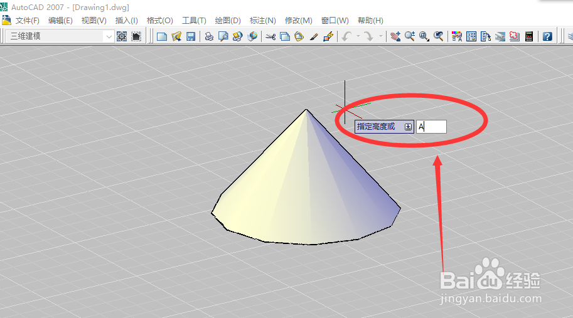This screenshot has height=318, width=573.
Task: Open the 编辑(E) menu
Action: [60, 21]
